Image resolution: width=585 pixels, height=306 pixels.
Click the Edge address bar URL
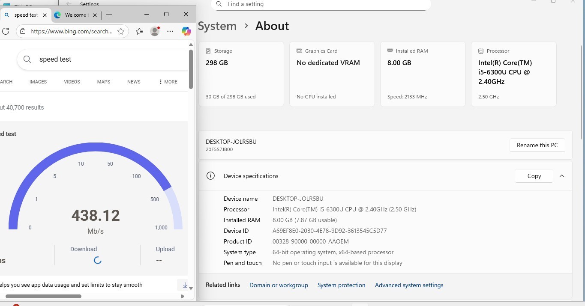click(71, 31)
